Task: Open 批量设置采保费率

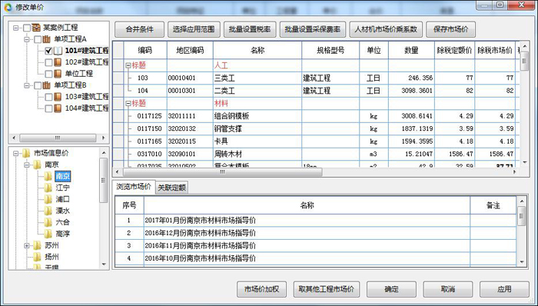Action: [313, 29]
